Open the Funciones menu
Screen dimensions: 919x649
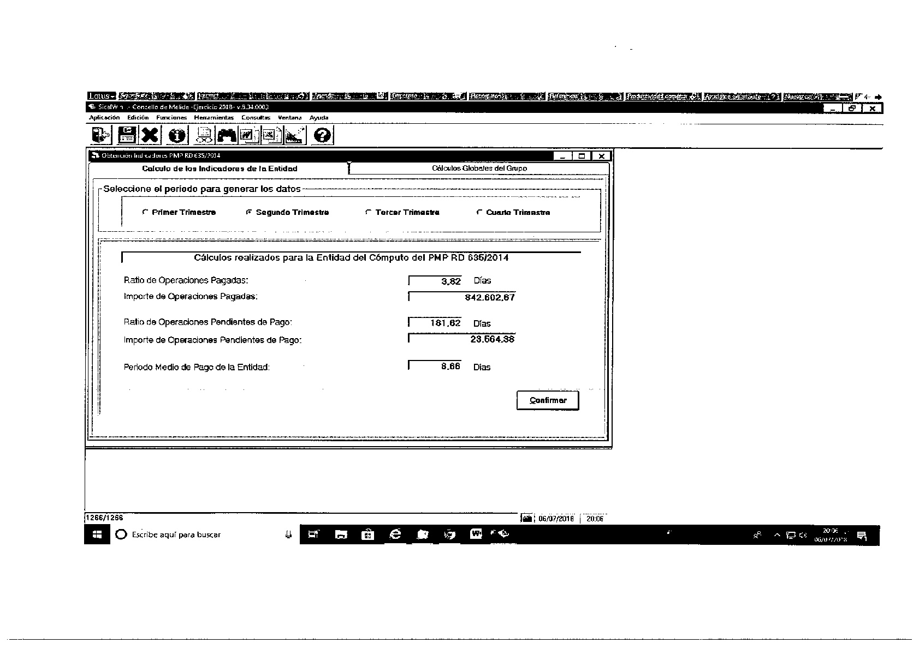click(x=171, y=117)
